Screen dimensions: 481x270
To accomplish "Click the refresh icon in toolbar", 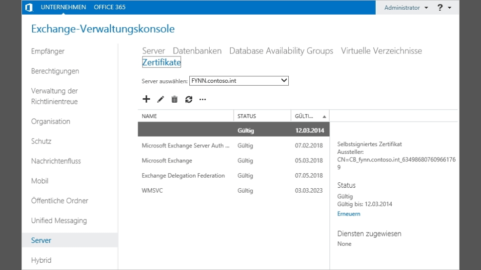I will (x=188, y=100).
